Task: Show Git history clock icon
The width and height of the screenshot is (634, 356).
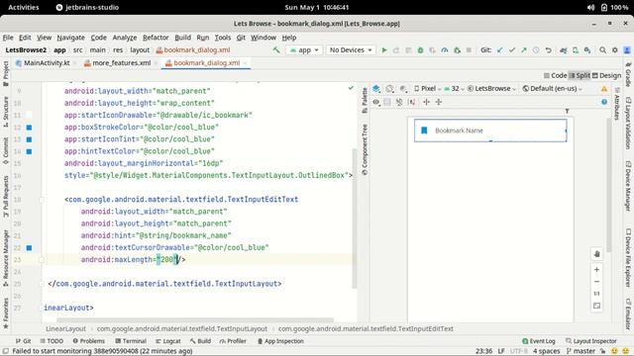Action: click(536, 50)
